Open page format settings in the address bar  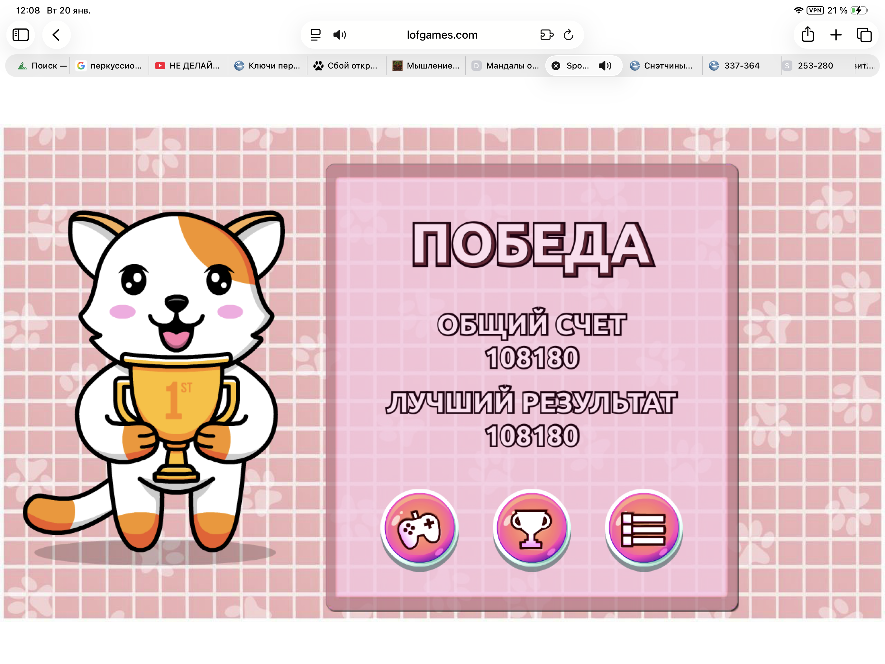[316, 35]
